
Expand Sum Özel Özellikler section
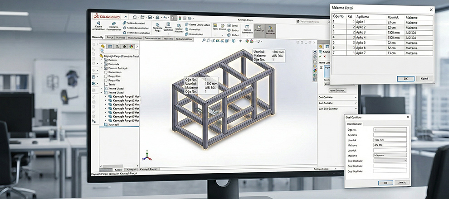pyautogui.click(x=337, y=109)
